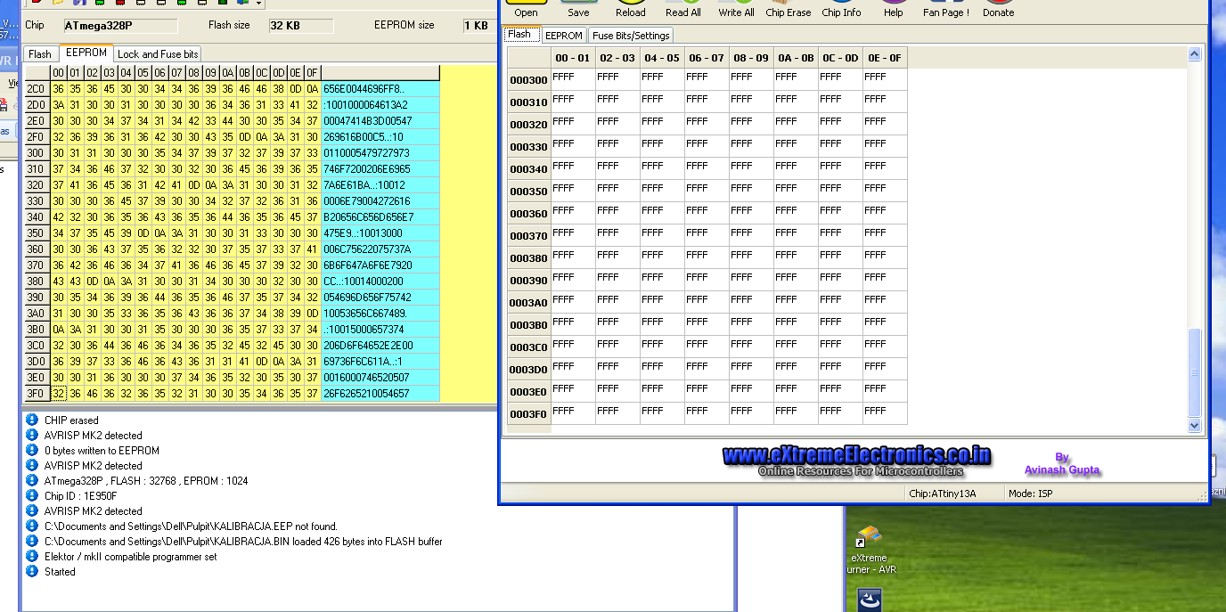Viewport: 1226px width, 612px height.
Task: Switch to EEPROM tab in eXtreme Burner
Action: 563,36
